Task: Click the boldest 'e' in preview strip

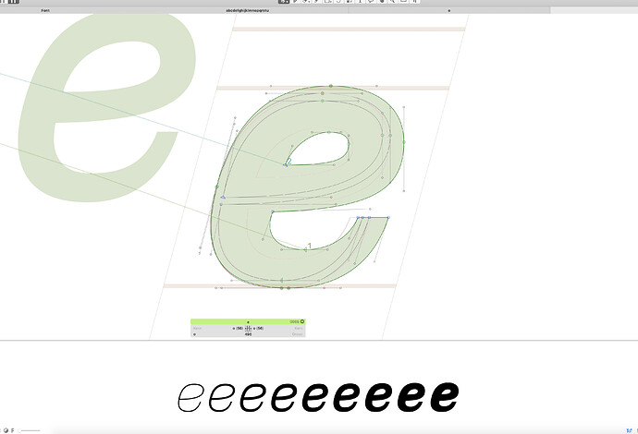Action: [443, 397]
